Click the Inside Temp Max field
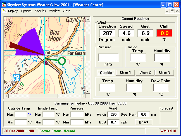181x136 pixels. click(49, 115)
